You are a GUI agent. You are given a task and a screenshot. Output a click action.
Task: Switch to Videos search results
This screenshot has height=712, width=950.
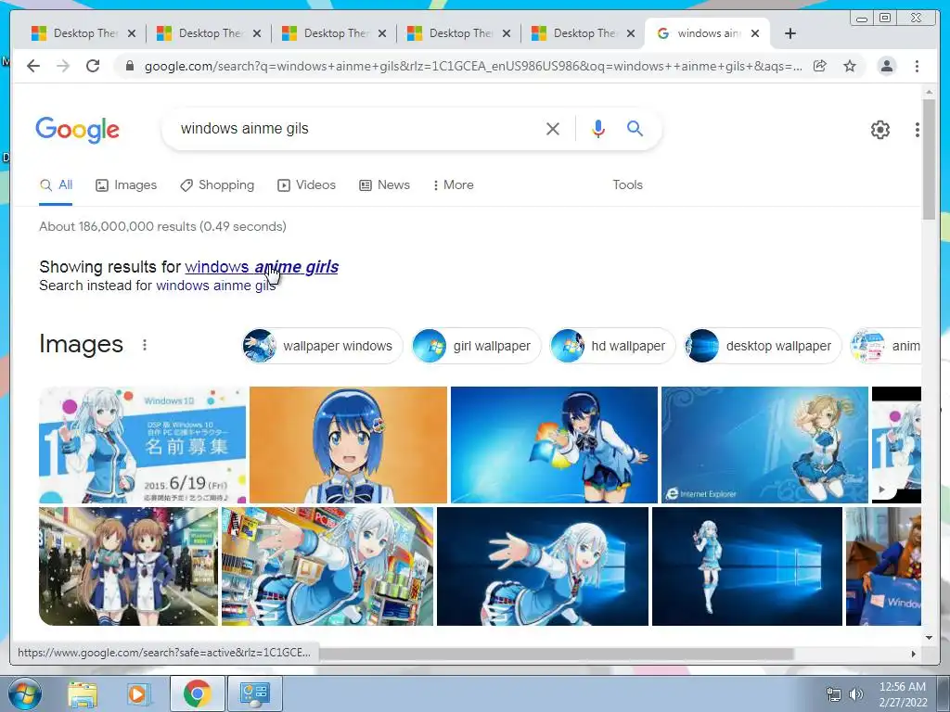point(306,185)
